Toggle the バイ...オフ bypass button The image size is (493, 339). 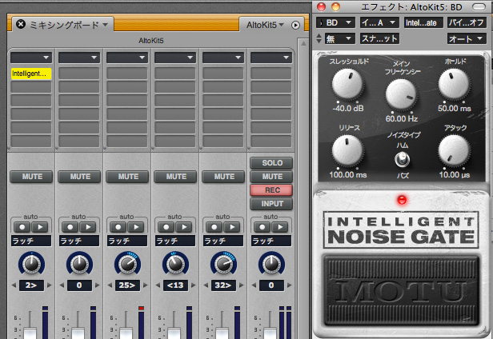pyautogui.click(x=467, y=22)
